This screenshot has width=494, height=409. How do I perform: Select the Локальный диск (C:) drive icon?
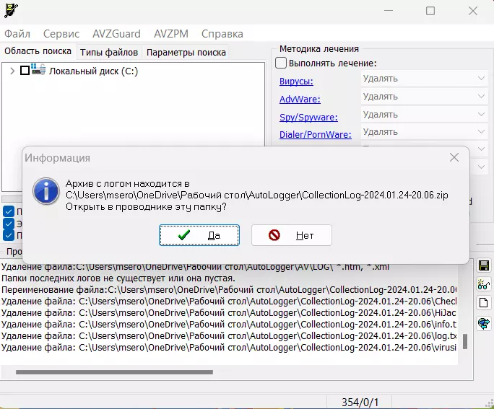point(38,71)
